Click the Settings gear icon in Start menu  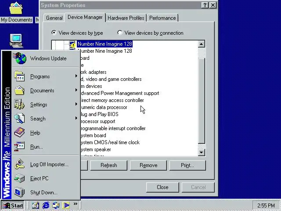19,105
